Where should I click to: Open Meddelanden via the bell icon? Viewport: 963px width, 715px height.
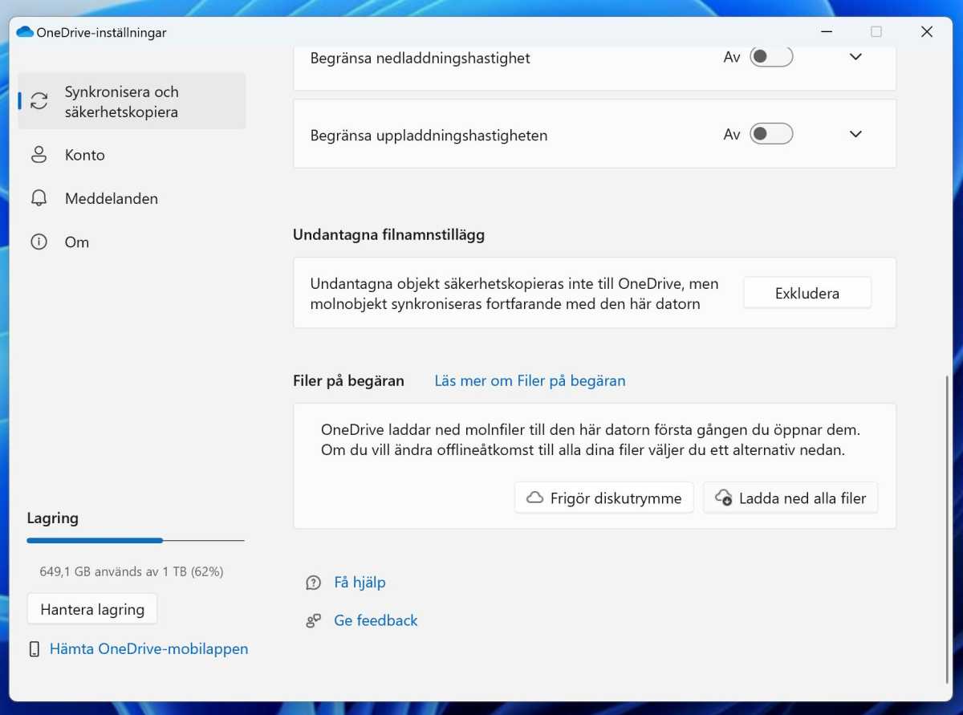pyautogui.click(x=39, y=198)
